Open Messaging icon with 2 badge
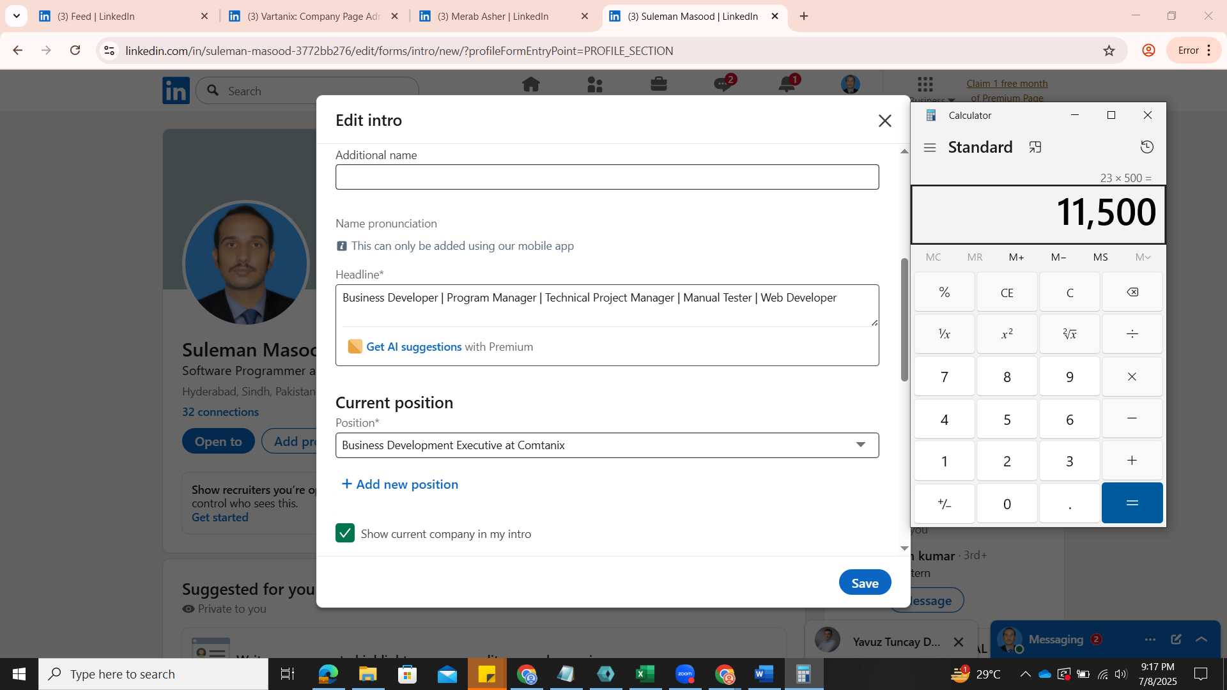This screenshot has width=1227, height=690. (724, 84)
